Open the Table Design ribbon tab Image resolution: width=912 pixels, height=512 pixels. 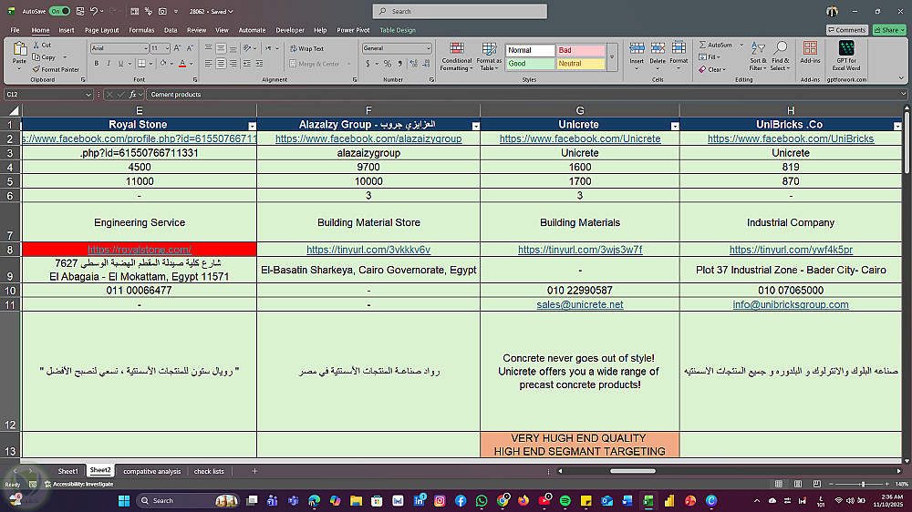point(398,30)
